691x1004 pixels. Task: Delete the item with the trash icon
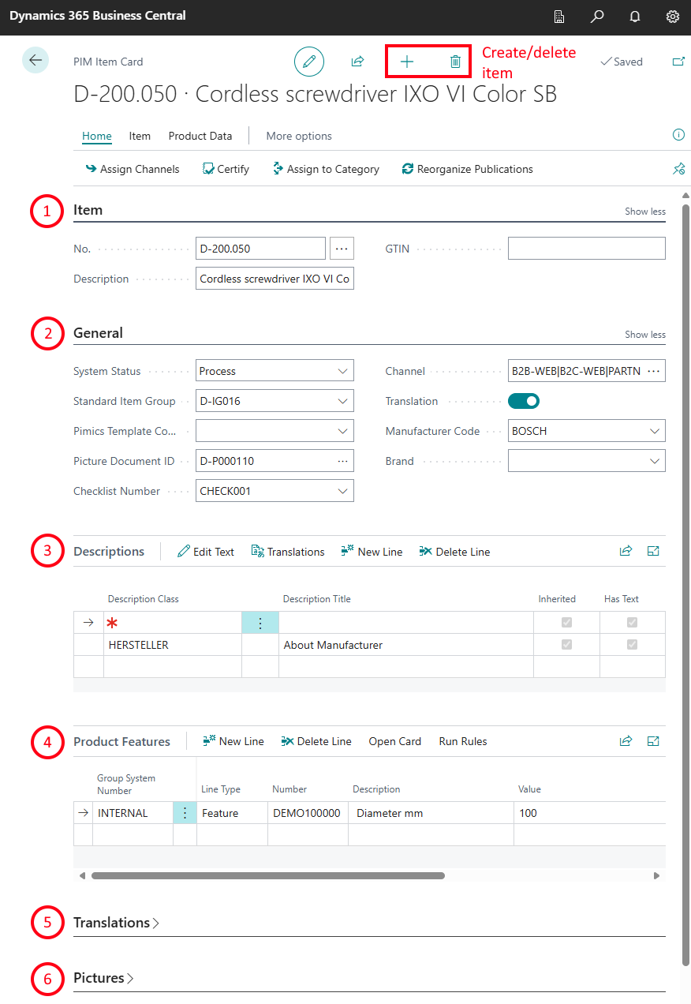pyautogui.click(x=455, y=62)
